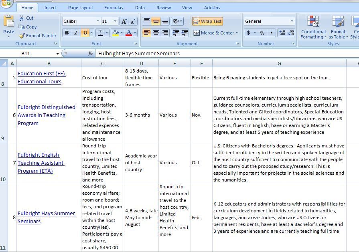The height and width of the screenshot is (252, 359).
Task: Set Middle Align vertical alignment
Action: [x=156, y=22]
